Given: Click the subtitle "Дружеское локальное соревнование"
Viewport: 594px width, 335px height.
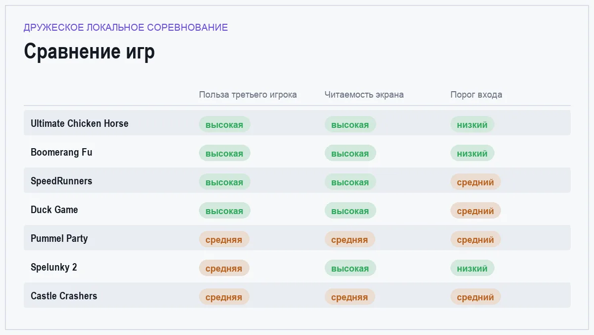Looking at the screenshot, I should [x=126, y=27].
